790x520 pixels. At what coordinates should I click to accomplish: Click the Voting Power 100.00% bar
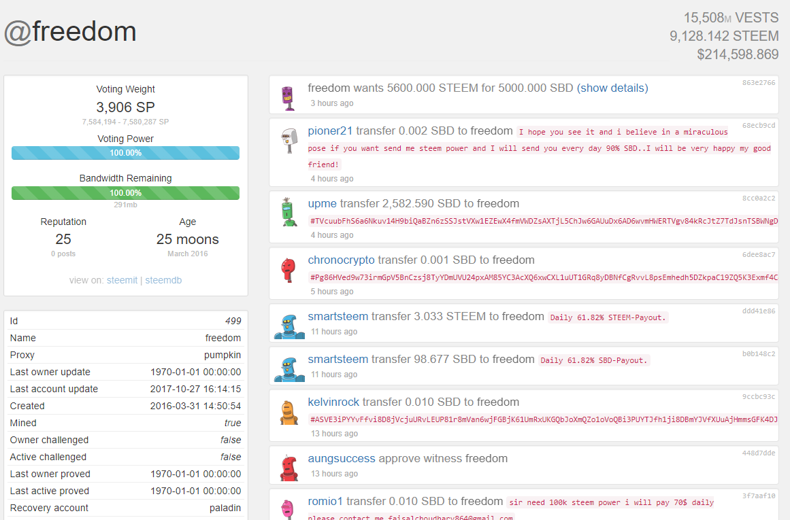[x=125, y=153]
